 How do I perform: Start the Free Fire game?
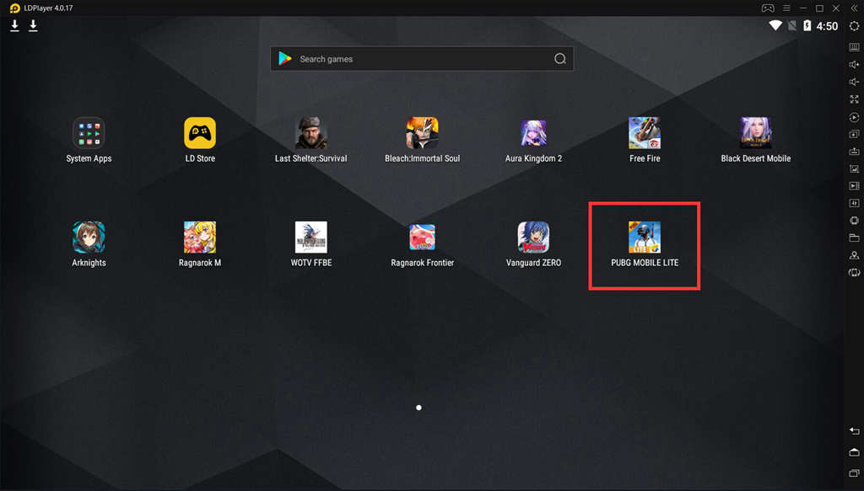(x=644, y=133)
